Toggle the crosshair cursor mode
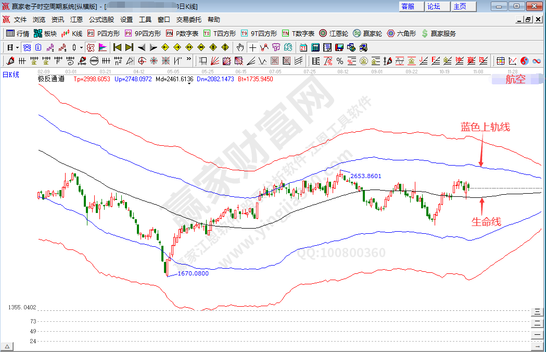Screen dimensions: 546x352 (252, 47)
